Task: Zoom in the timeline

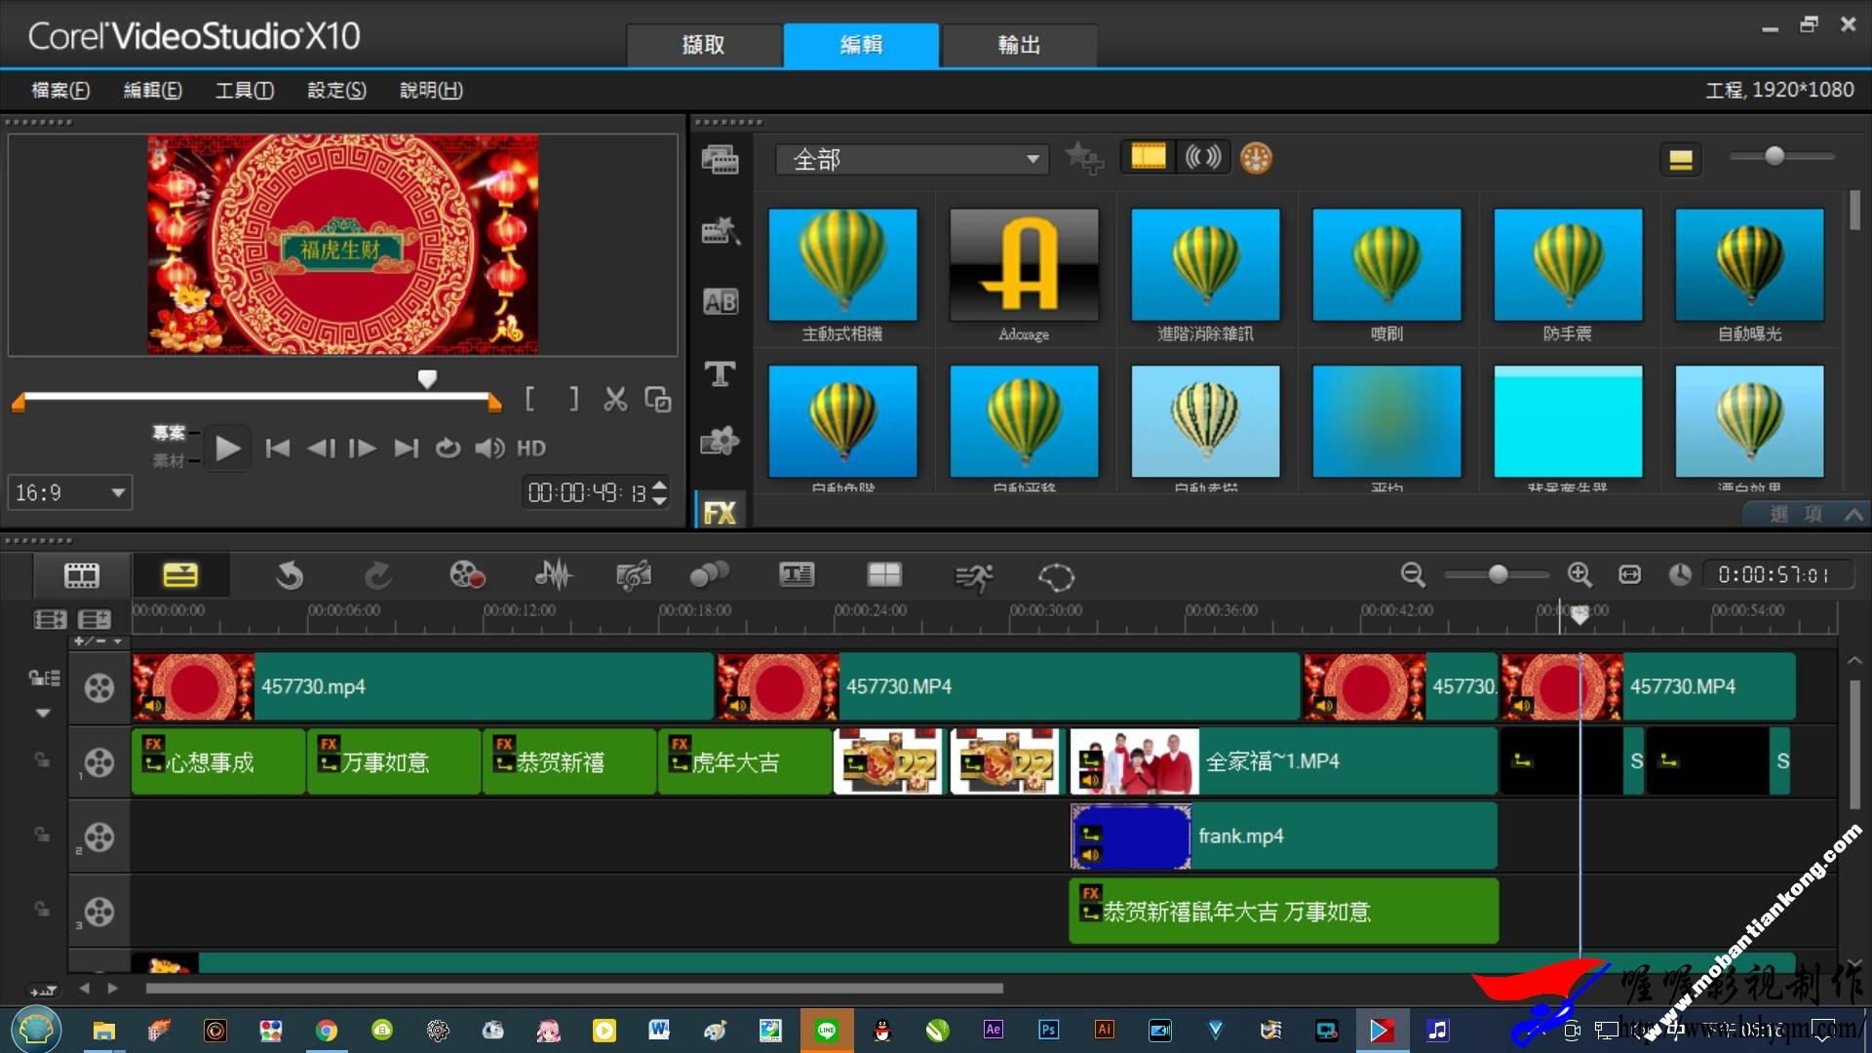Action: click(1579, 575)
